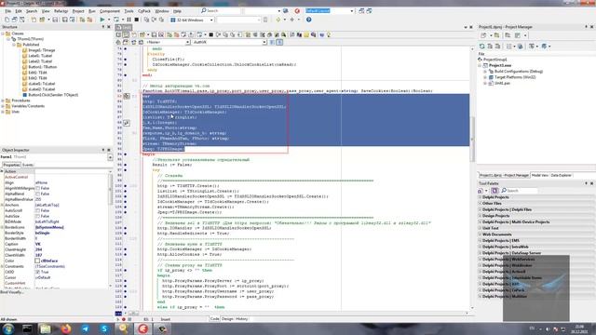This screenshot has width=596, height=335.
Task: Open the AuthVK method dropdown in editor
Action: 264,42
